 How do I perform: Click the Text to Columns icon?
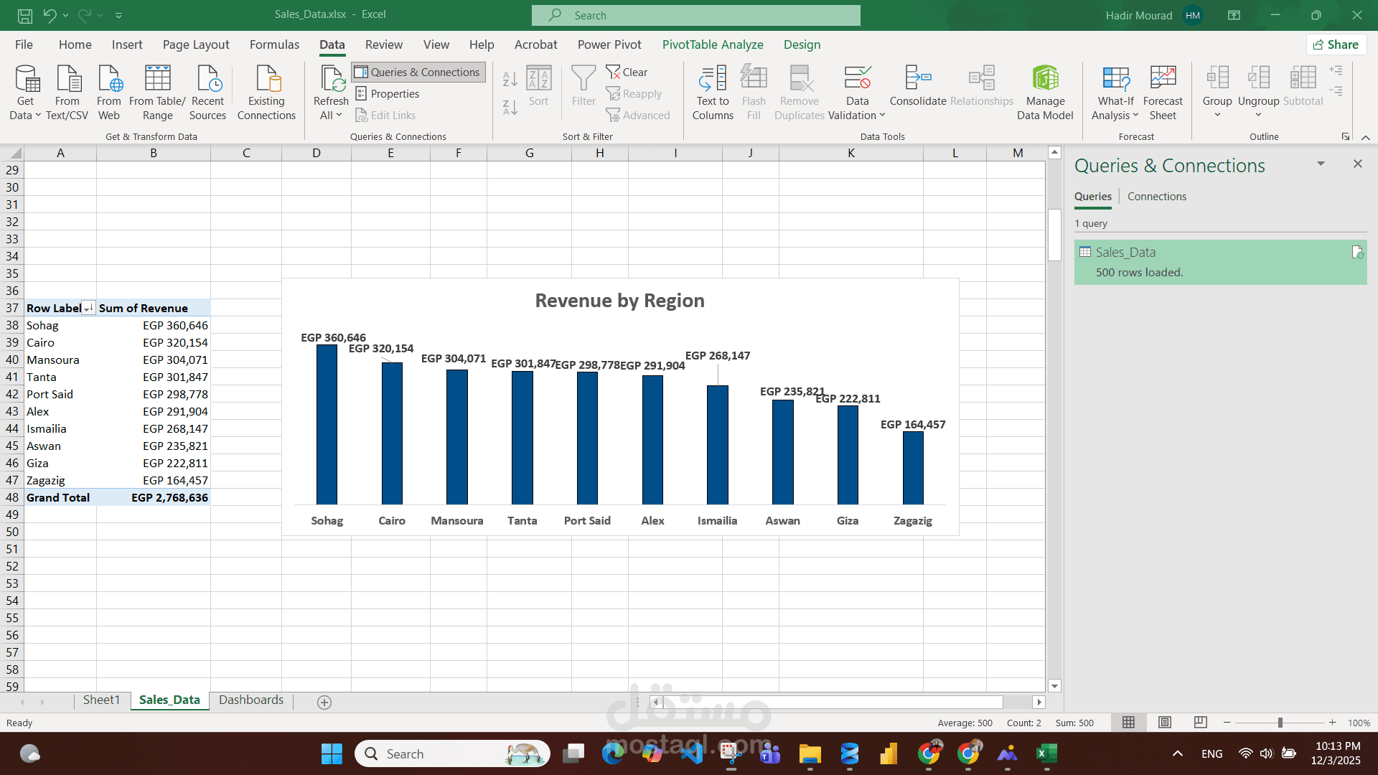[712, 79]
